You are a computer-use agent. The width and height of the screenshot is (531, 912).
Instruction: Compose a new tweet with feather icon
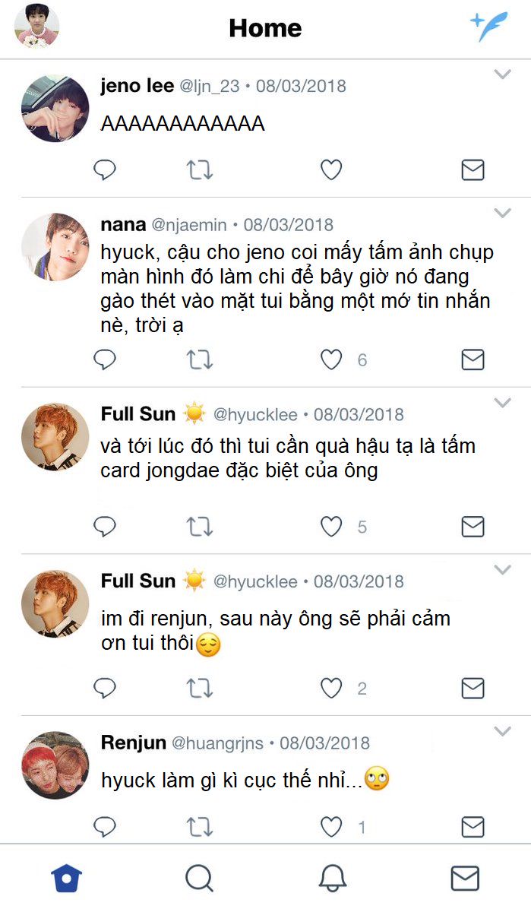click(488, 27)
